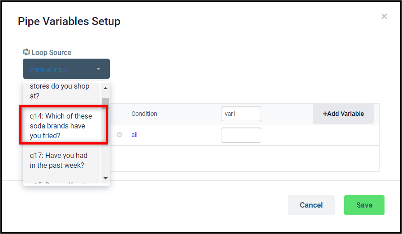Pick the 'stores do you shop at?' option
The height and width of the screenshot is (234, 402).
(x=61, y=91)
